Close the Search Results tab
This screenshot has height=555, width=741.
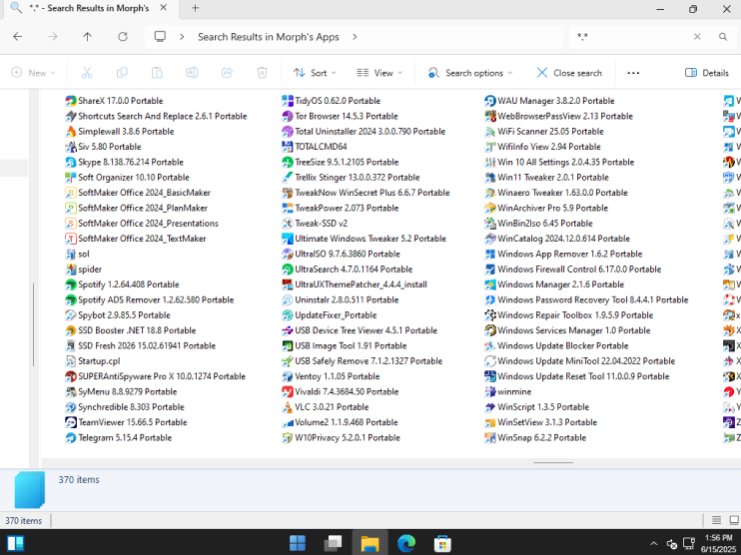(x=163, y=8)
